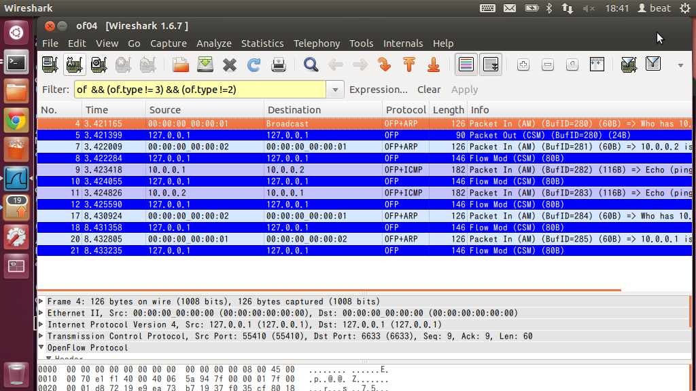This screenshot has width=696, height=391.
Task: Expand the OpenFlow Protocol tree entry
Action: (41, 348)
